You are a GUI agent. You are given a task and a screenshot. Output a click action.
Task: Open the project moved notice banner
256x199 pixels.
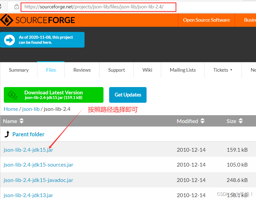(42, 40)
